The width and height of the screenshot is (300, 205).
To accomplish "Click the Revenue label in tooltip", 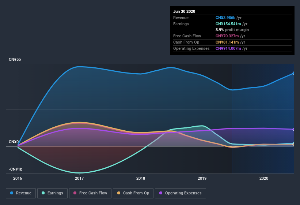I will pyautogui.click(x=181, y=18).
